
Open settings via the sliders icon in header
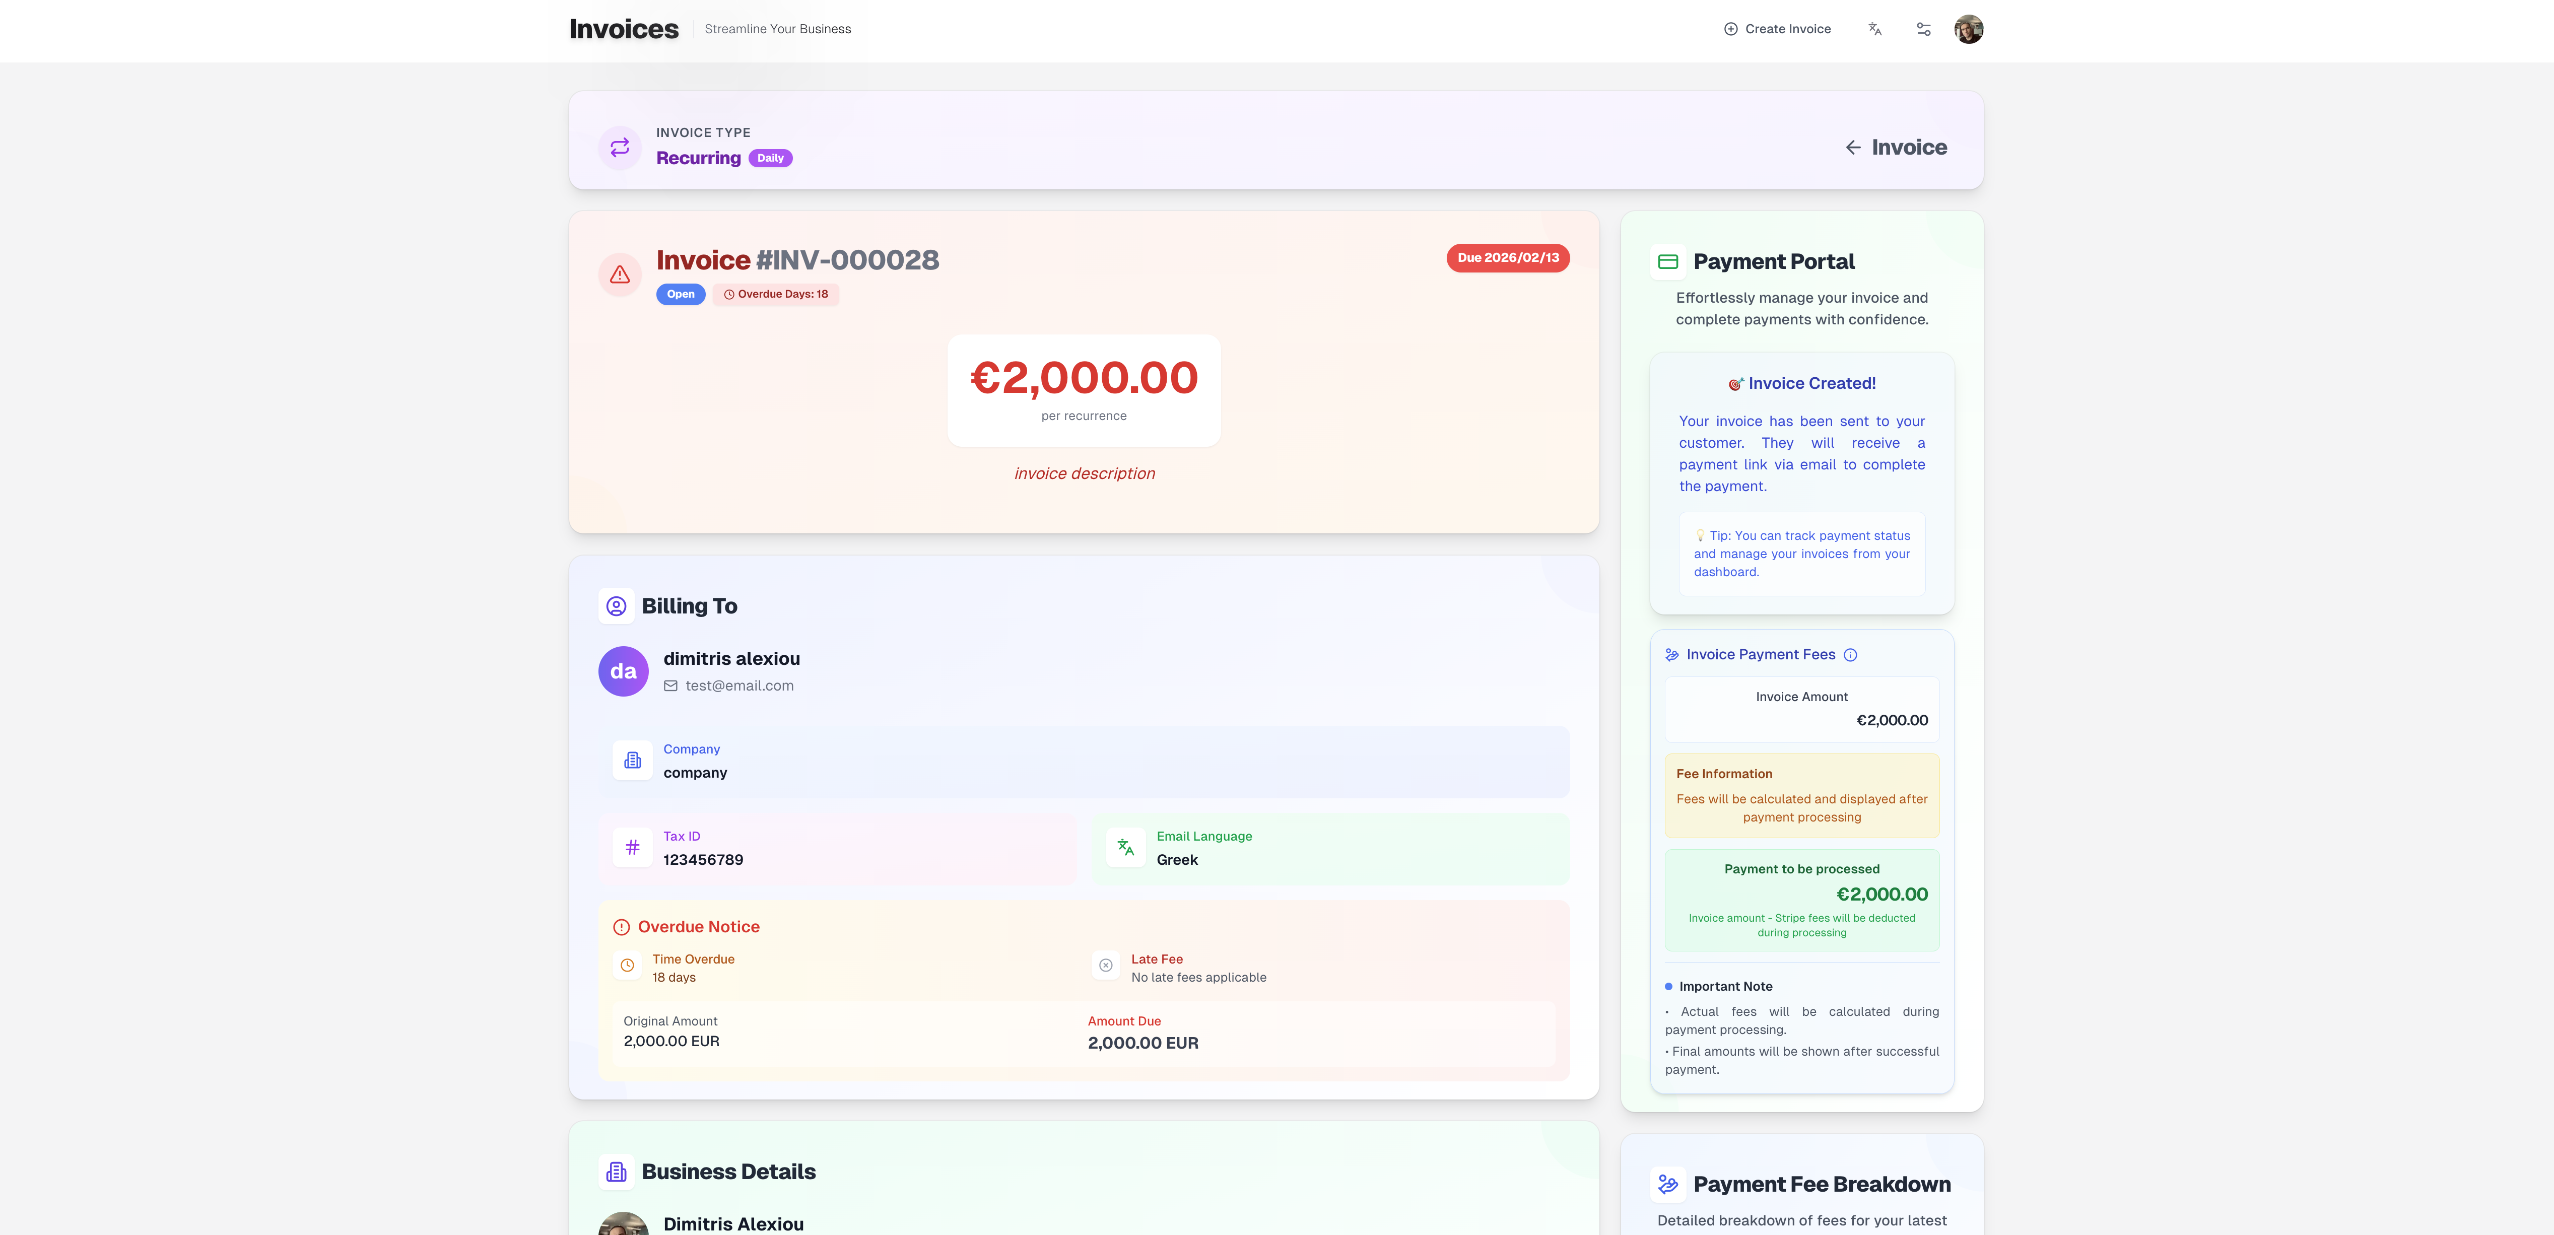(x=1923, y=29)
